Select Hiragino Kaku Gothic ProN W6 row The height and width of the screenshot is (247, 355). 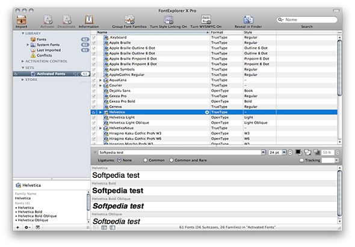[214, 139]
